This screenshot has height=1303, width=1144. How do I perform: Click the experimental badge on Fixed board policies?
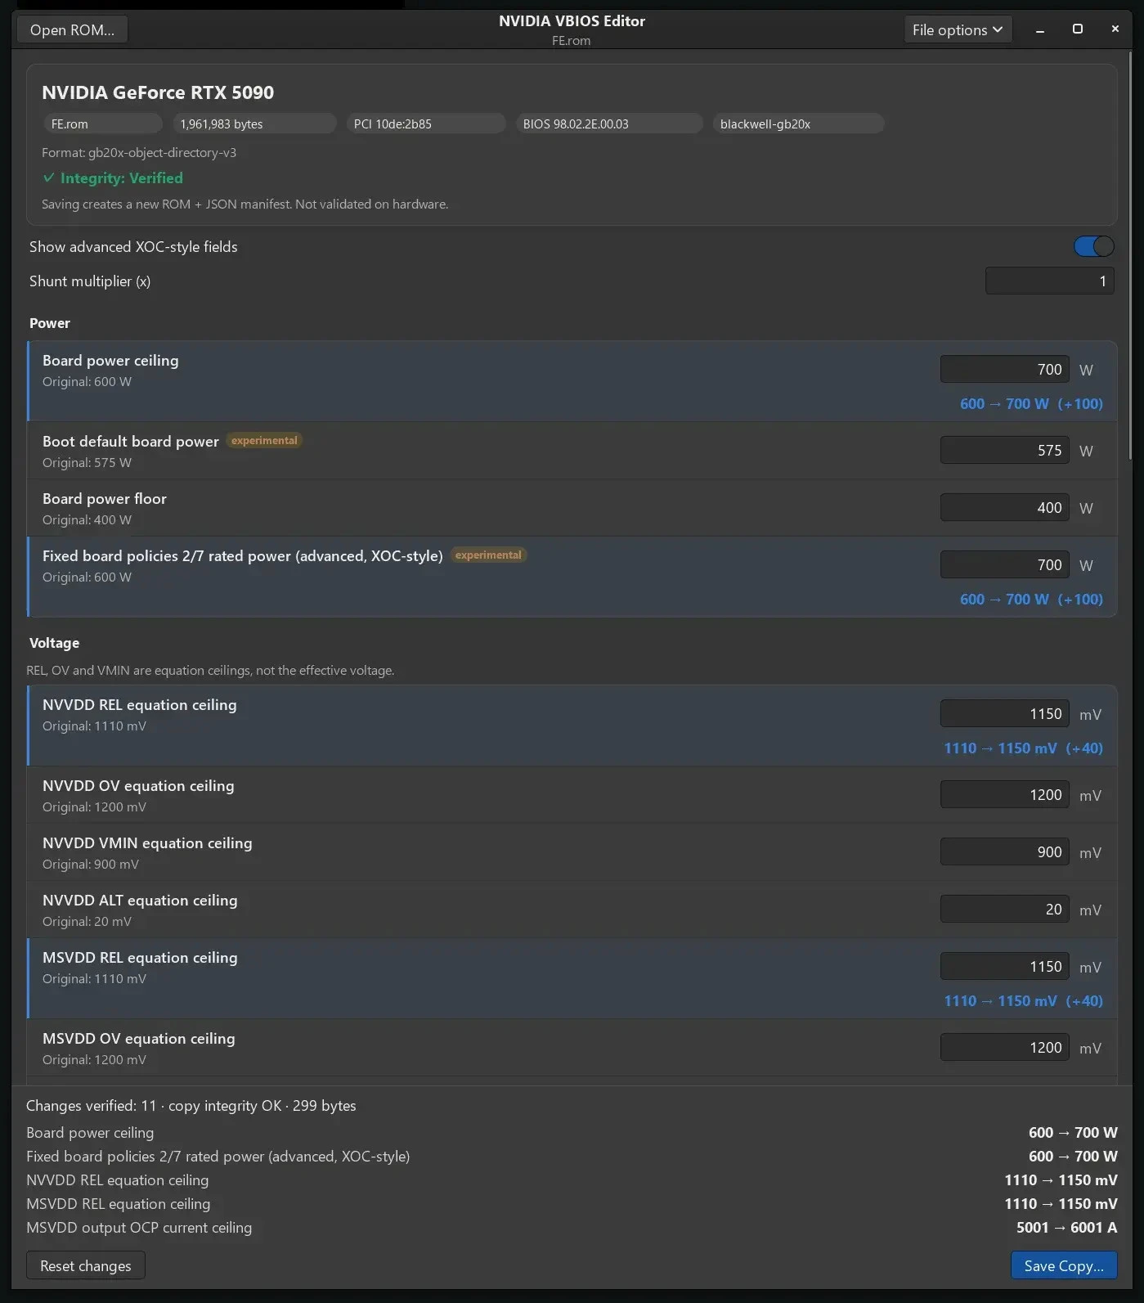click(488, 555)
